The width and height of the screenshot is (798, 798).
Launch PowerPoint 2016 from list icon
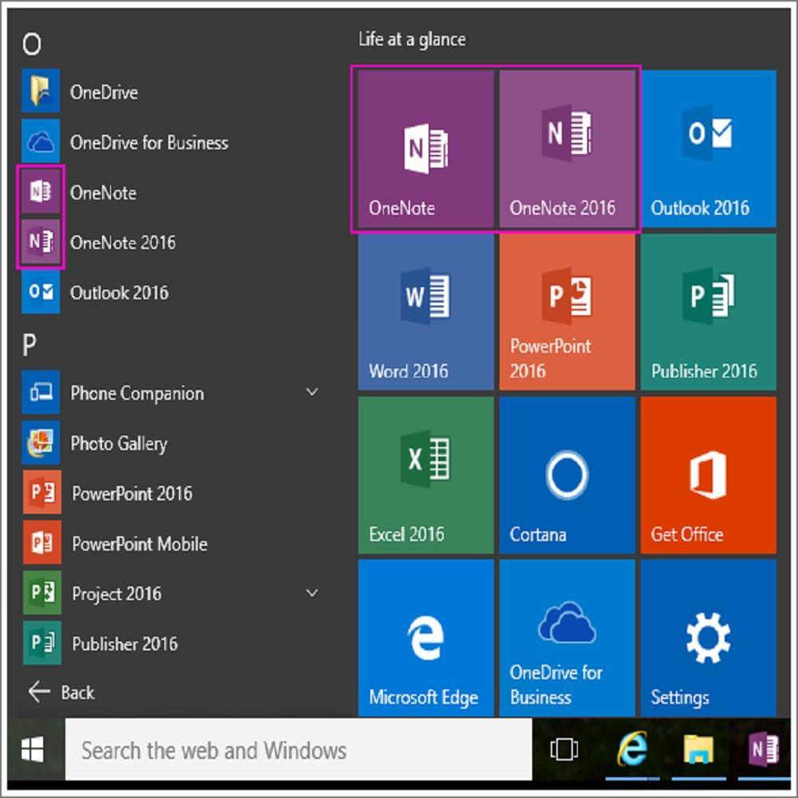[41, 492]
